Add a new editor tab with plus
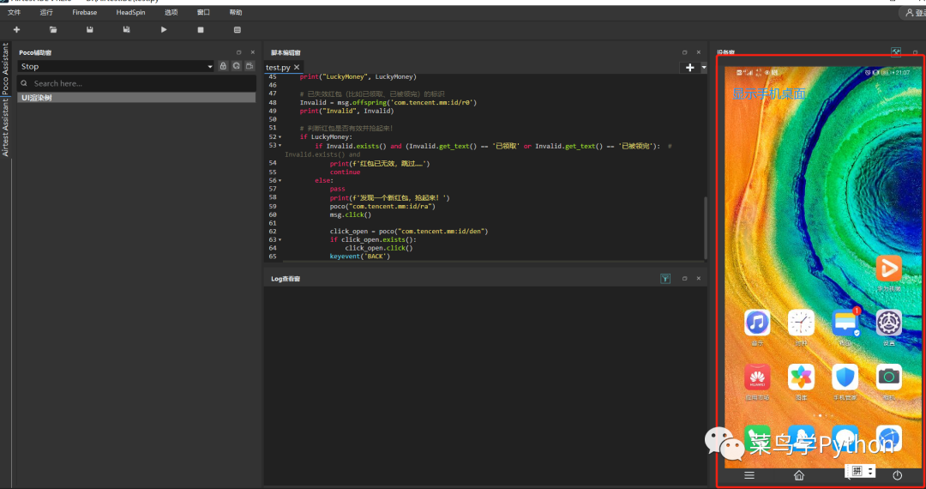The image size is (926, 489). point(689,67)
